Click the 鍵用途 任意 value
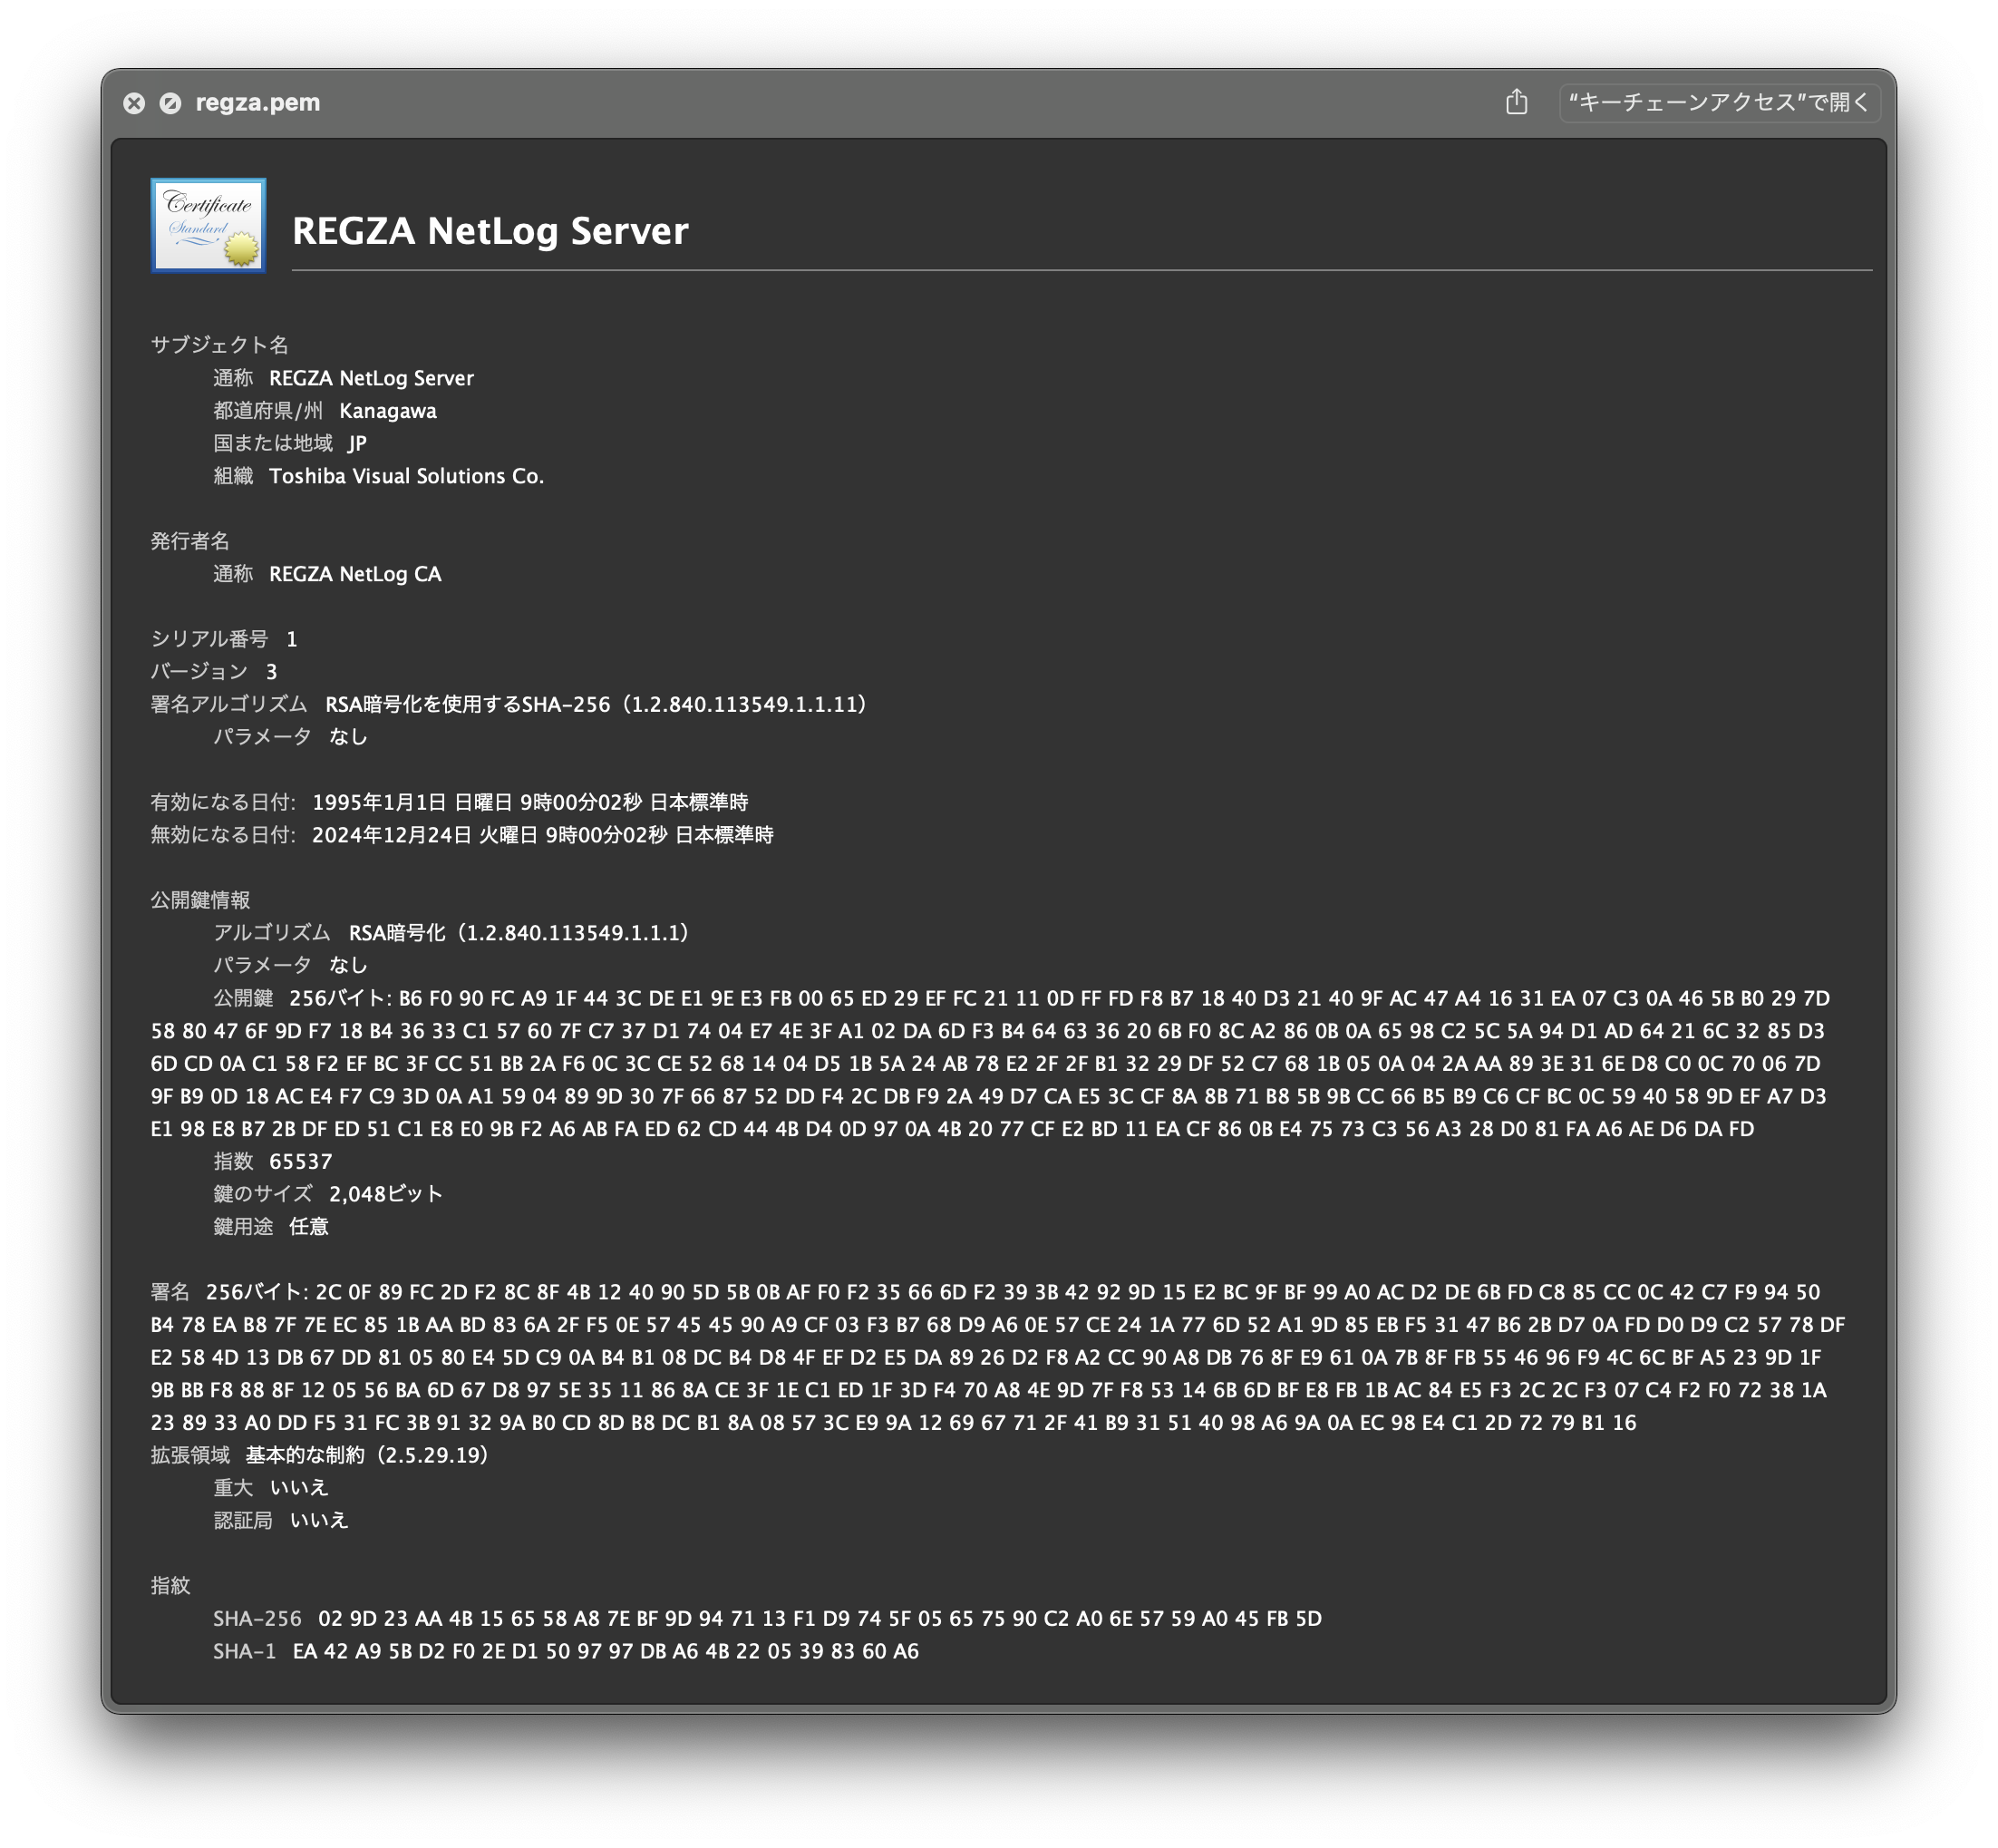1998x1848 pixels. tap(309, 1226)
